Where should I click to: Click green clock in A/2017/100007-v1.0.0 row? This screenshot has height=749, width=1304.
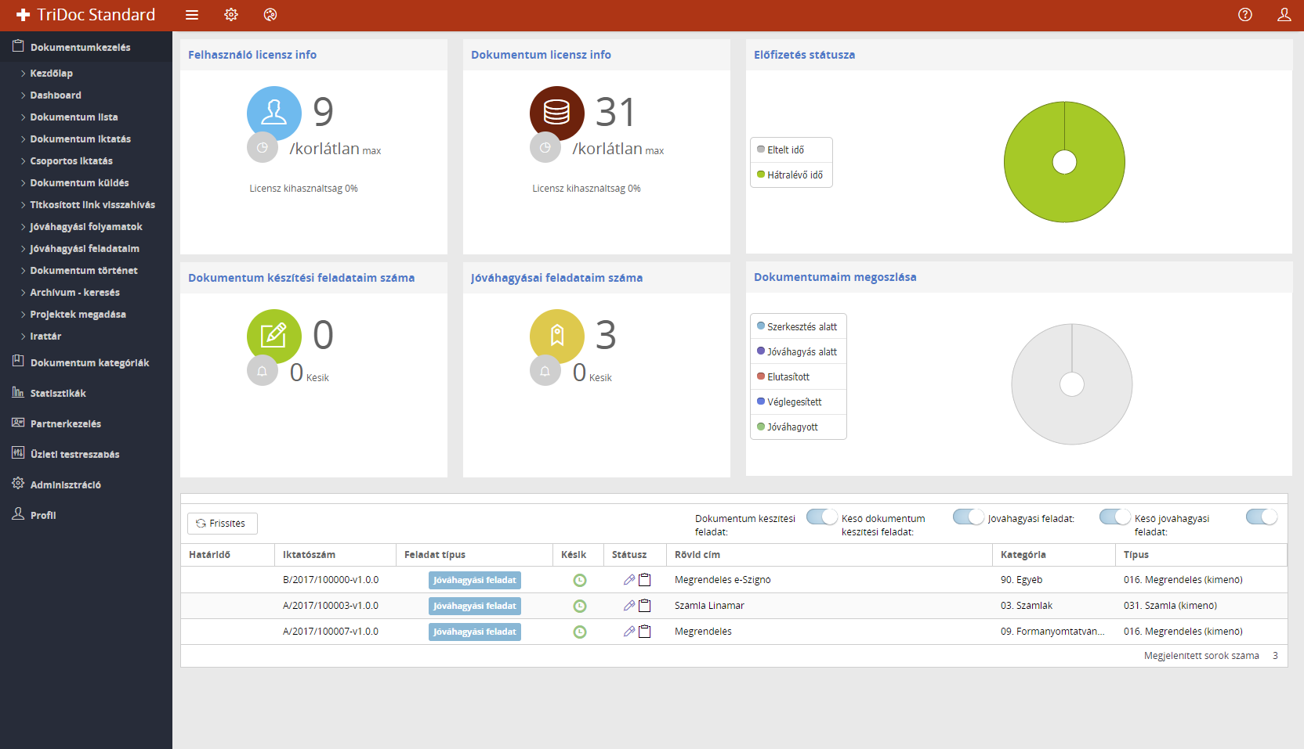[580, 632]
